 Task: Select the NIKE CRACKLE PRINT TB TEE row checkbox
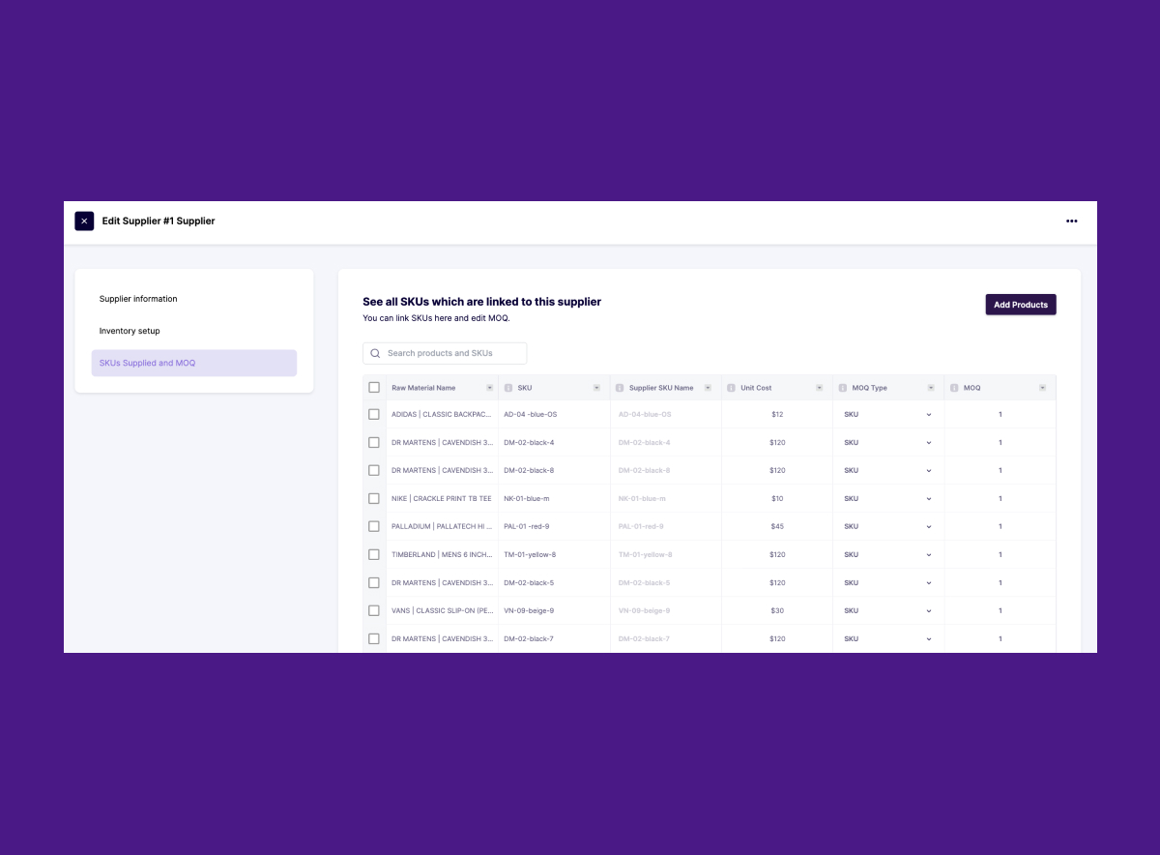(x=374, y=498)
